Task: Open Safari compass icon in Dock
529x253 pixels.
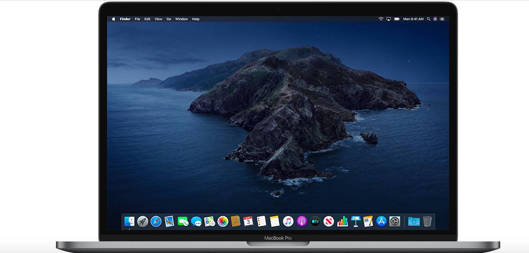Action: [x=156, y=221]
